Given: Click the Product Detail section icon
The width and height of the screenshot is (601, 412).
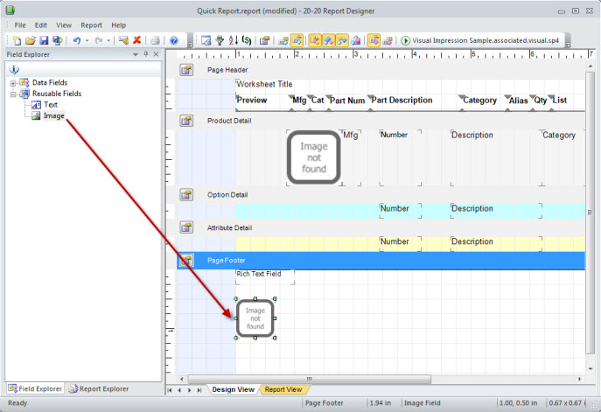Looking at the screenshot, I should tap(186, 121).
